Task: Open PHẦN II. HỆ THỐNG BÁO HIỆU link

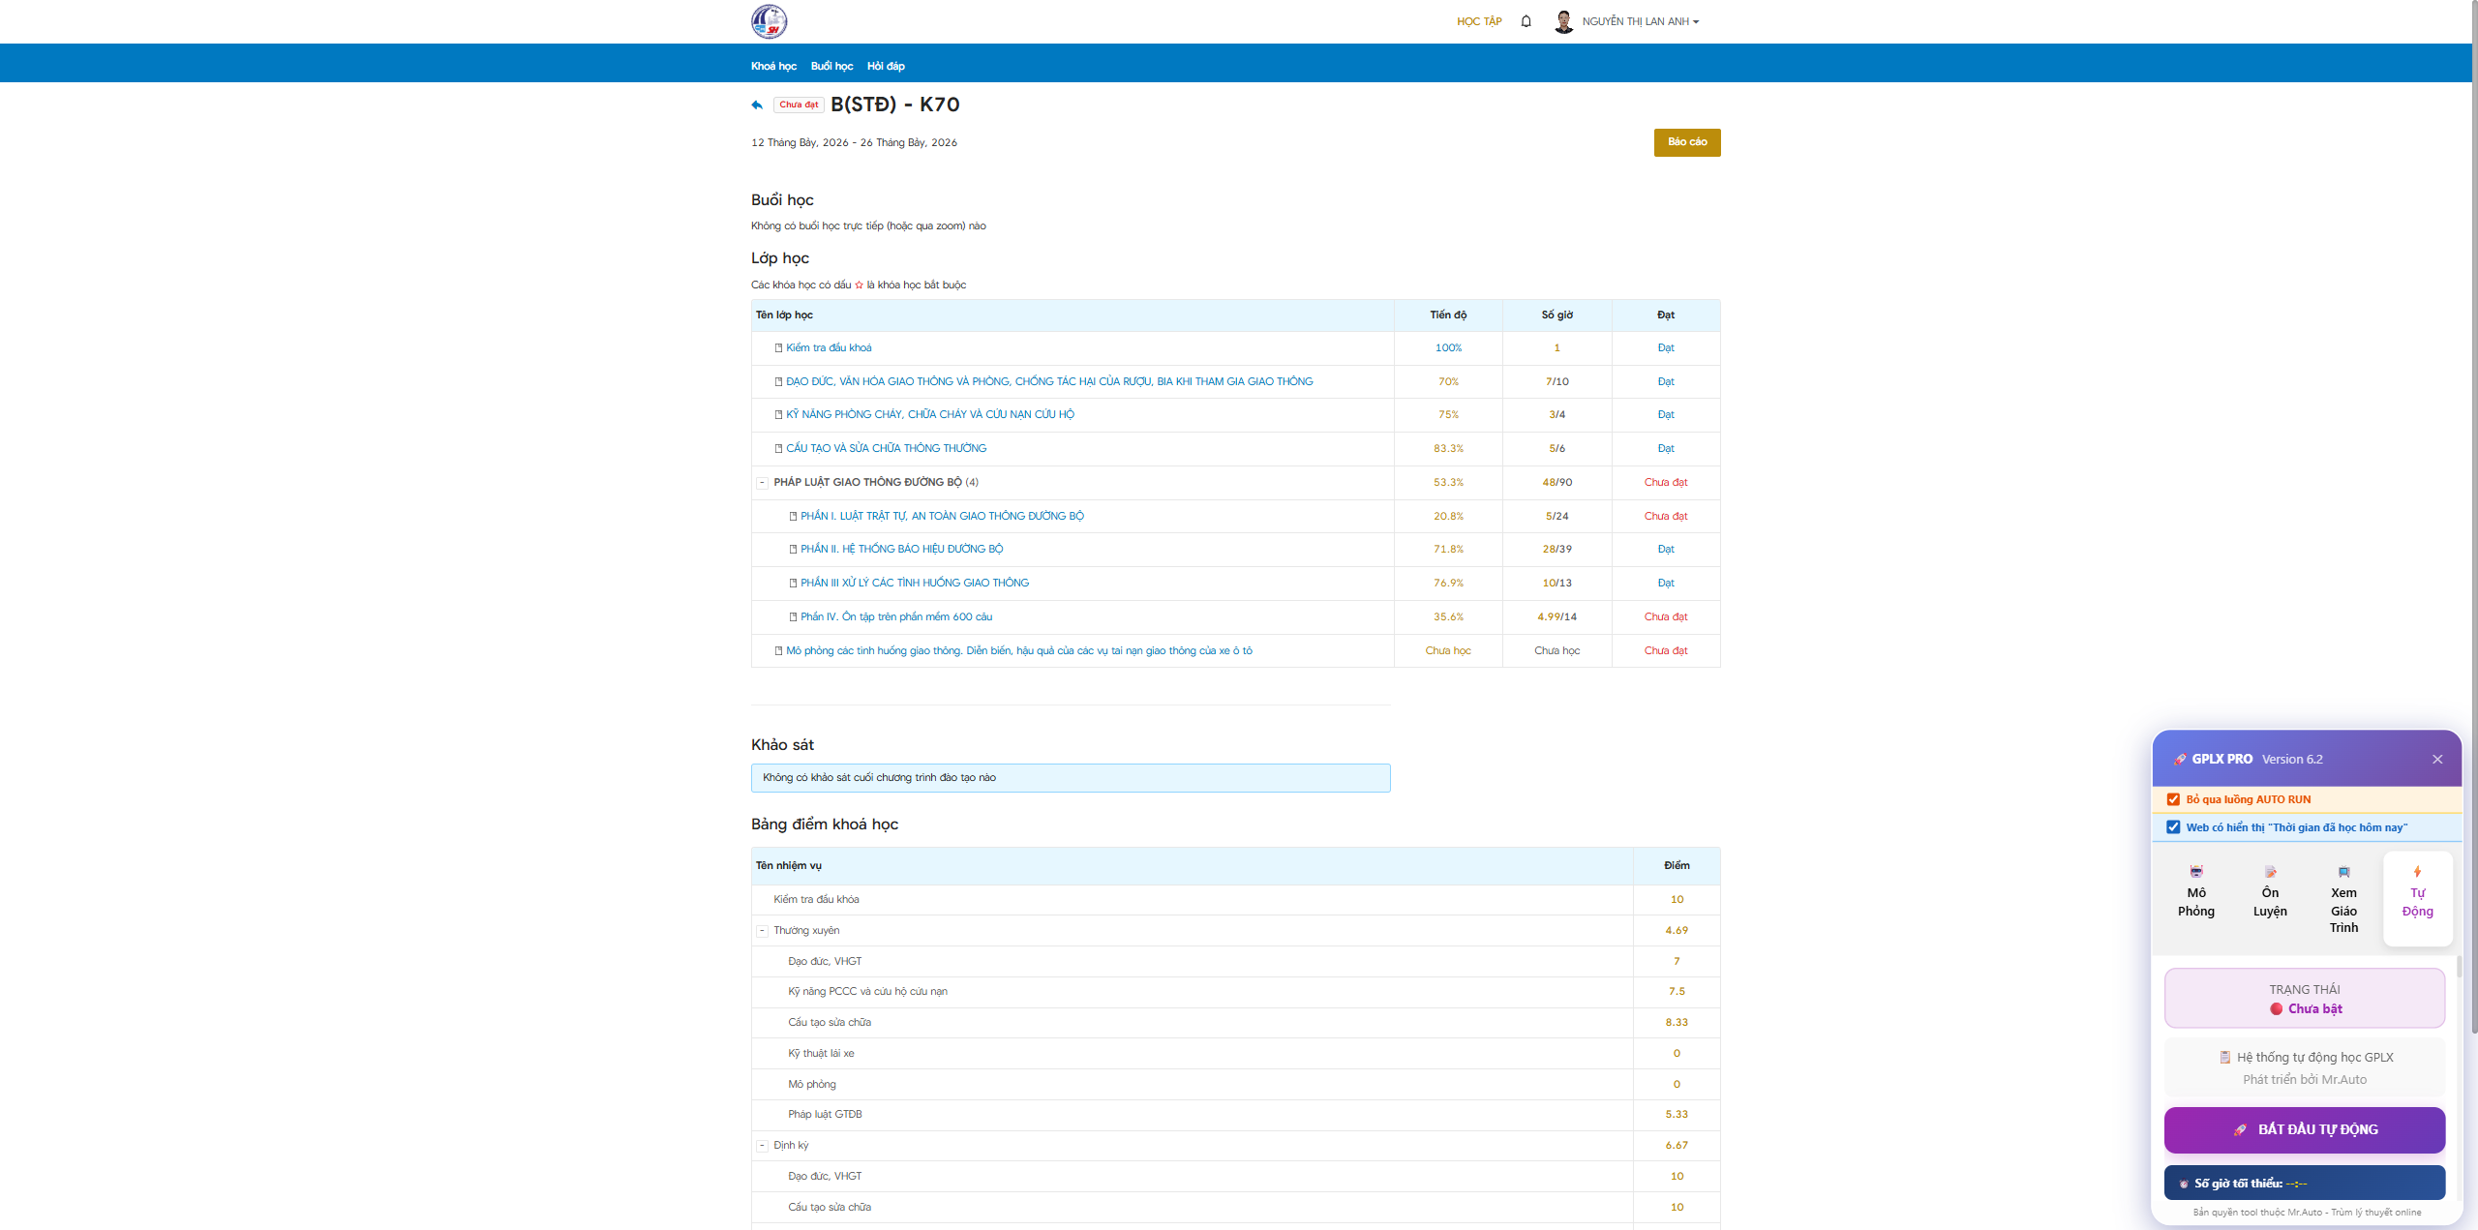Action: 901,549
